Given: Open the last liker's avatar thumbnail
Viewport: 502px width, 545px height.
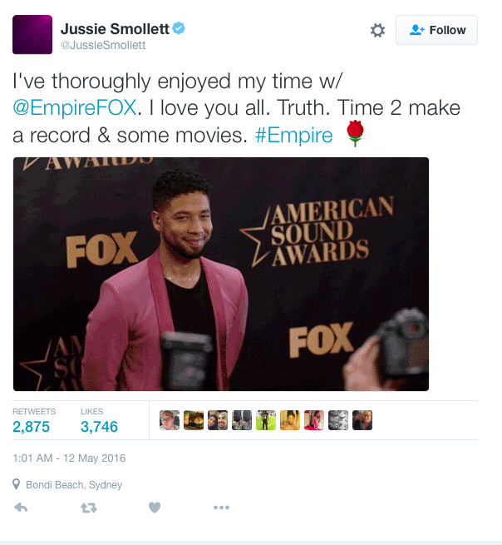Looking at the screenshot, I should tap(362, 420).
